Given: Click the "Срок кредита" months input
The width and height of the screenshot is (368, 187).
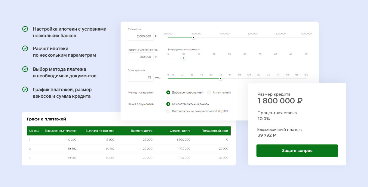Looking at the screenshot, I should (140, 77).
